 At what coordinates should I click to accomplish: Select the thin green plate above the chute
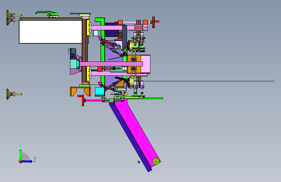[x=138, y=98]
